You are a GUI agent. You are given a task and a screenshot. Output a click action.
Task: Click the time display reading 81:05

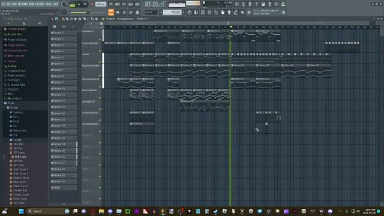coord(155,4)
